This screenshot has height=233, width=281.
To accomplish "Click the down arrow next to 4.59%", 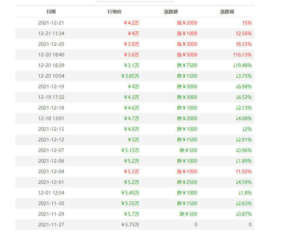I will pos(237,182).
